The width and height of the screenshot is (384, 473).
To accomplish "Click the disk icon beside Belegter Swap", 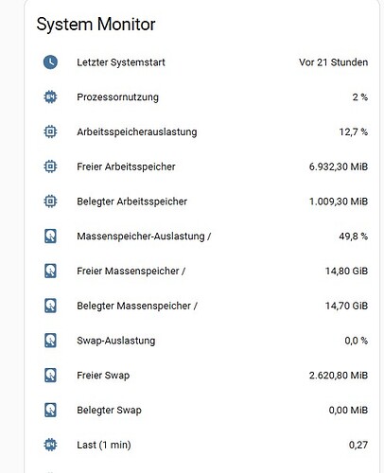I will click(x=50, y=410).
